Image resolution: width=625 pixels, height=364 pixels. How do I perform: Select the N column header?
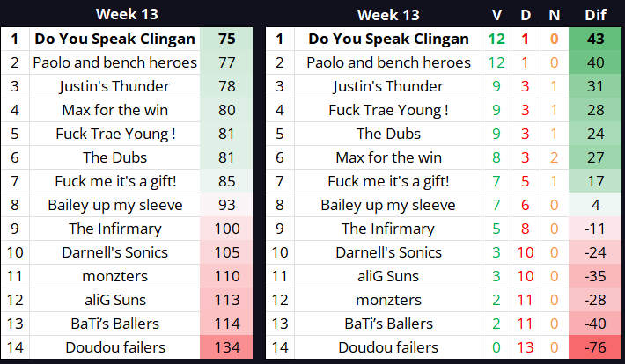click(x=554, y=15)
